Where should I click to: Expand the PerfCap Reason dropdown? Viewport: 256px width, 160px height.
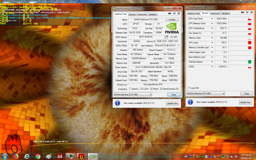[x=212, y=62]
